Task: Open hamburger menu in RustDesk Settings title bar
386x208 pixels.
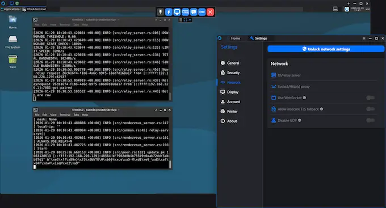Action: point(364,39)
